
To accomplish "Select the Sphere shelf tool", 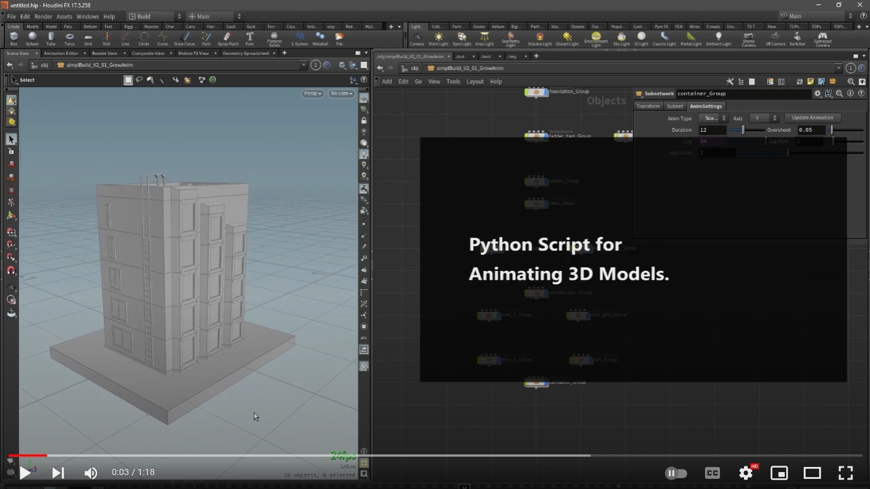I will click(32, 38).
